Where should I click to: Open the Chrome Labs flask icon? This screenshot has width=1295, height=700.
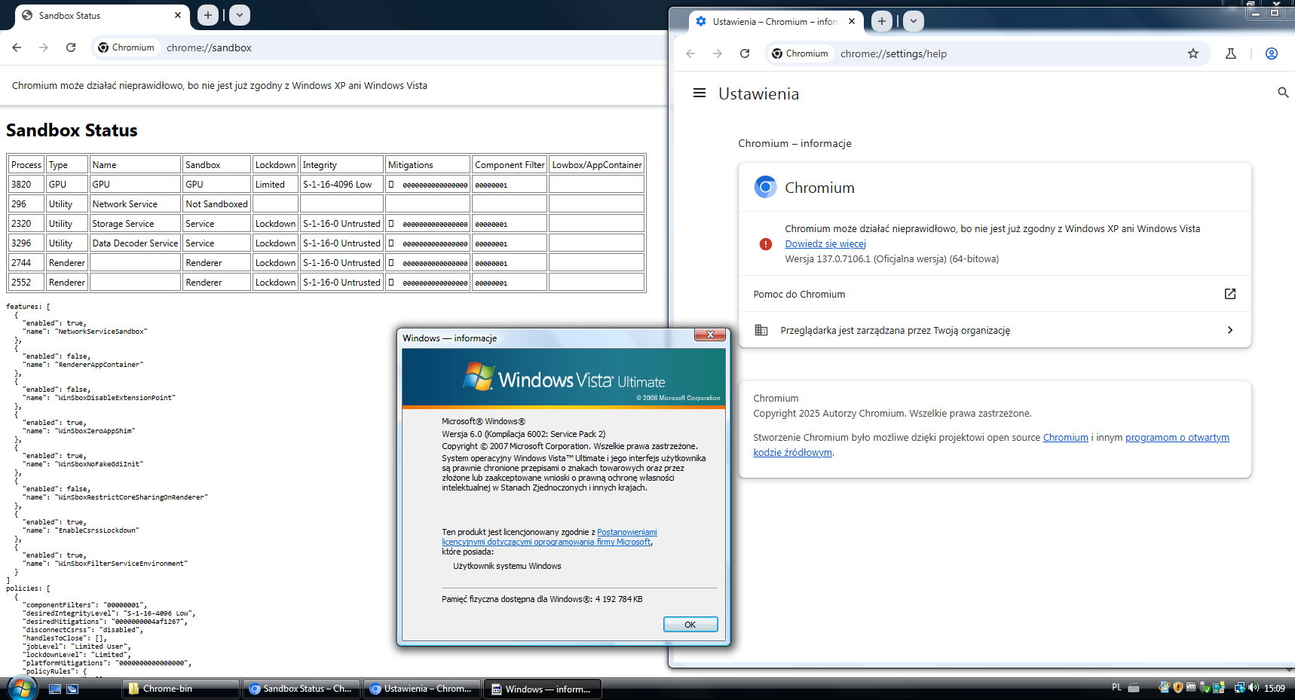[x=1231, y=53]
